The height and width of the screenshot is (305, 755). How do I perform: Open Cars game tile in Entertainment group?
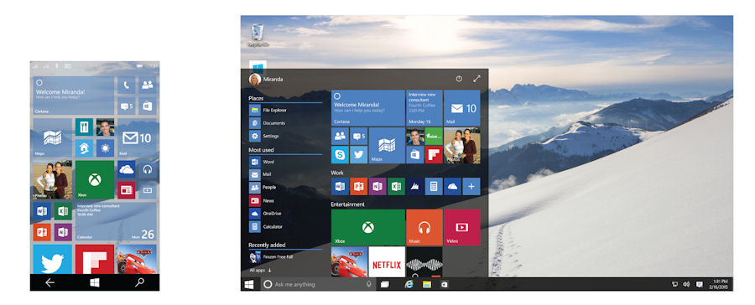pyautogui.click(x=349, y=261)
